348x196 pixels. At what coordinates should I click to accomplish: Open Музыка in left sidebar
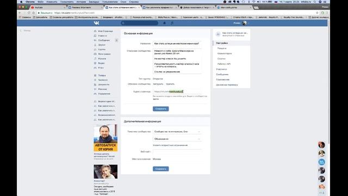(x=102, y=59)
